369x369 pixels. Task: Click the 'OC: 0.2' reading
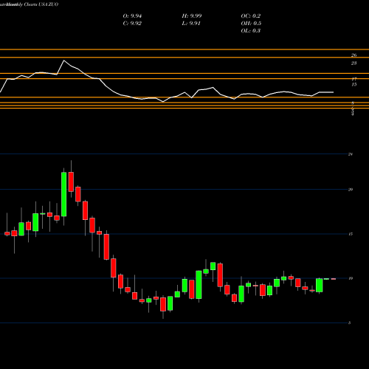pos(251,16)
